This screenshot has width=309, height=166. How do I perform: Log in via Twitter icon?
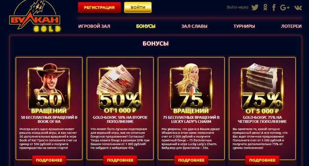coord(255,8)
